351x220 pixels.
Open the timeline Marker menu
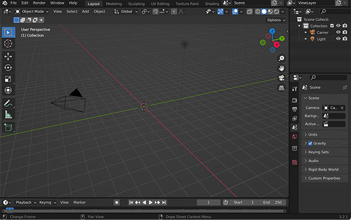point(80,202)
